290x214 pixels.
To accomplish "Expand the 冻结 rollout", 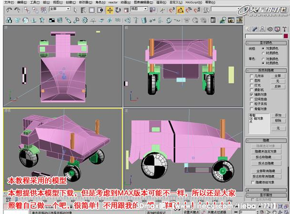I will click(266, 190).
